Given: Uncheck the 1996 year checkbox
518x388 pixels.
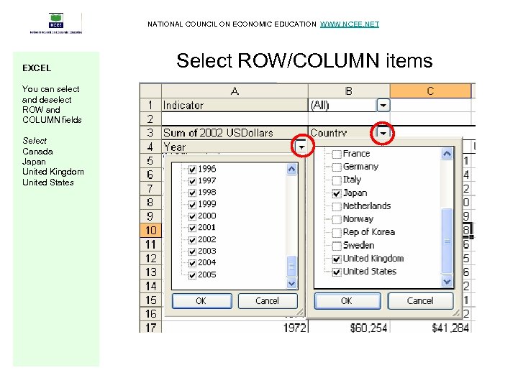Looking at the screenshot, I should point(192,170).
